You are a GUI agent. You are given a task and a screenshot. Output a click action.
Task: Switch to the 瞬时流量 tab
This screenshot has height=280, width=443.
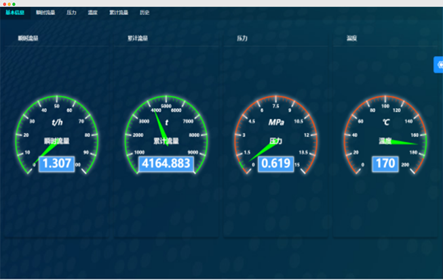coord(45,13)
